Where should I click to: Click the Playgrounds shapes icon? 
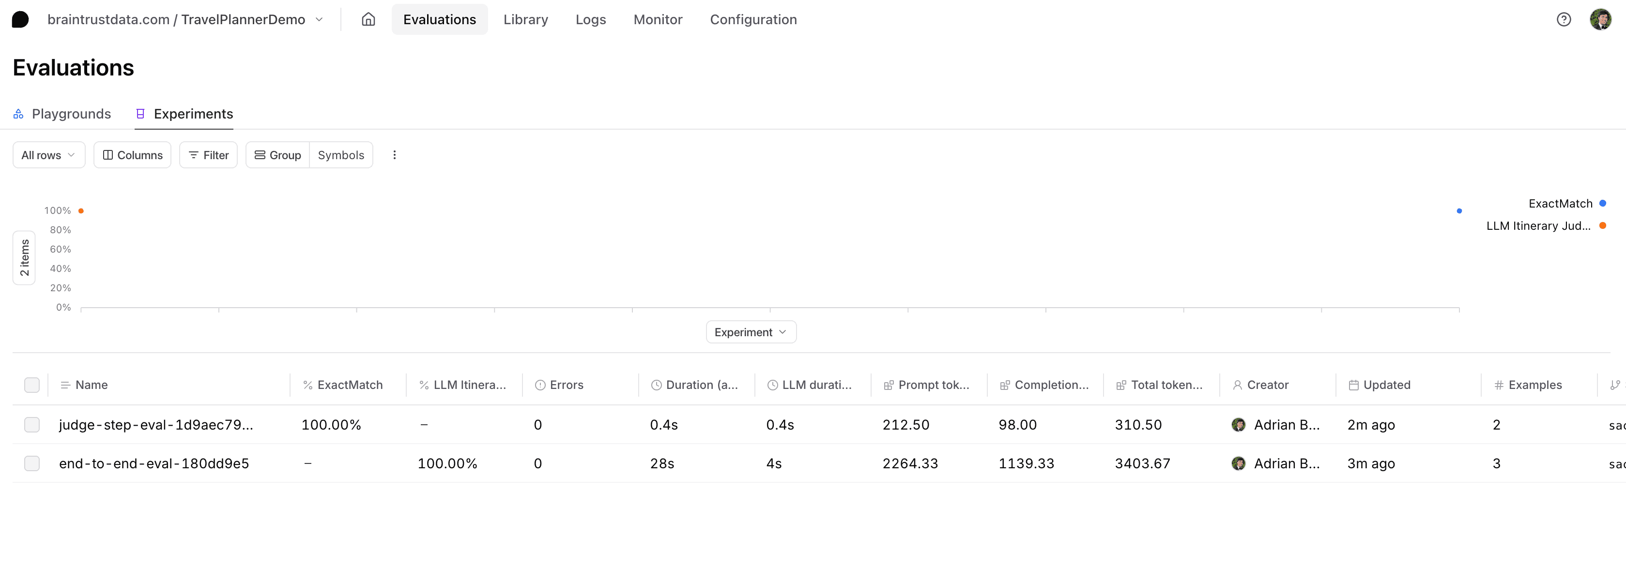(x=18, y=114)
